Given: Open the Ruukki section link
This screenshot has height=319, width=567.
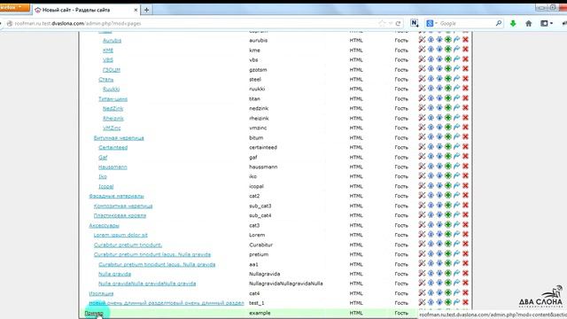Looking at the screenshot, I should pyautogui.click(x=111, y=89).
